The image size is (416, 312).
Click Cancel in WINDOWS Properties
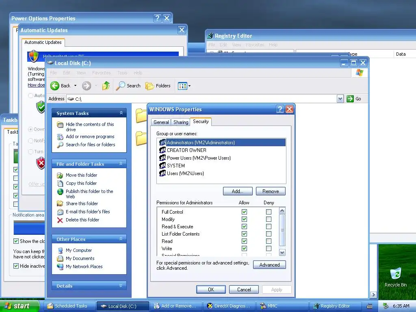pyautogui.click(x=244, y=289)
